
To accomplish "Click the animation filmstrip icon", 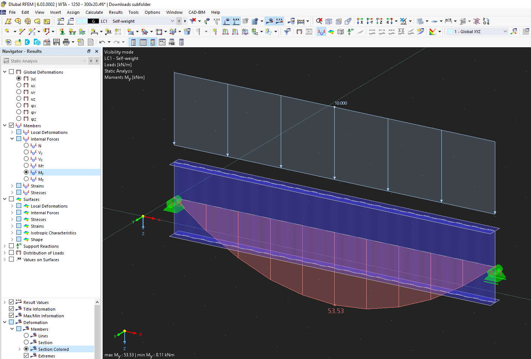I will click(309, 32).
